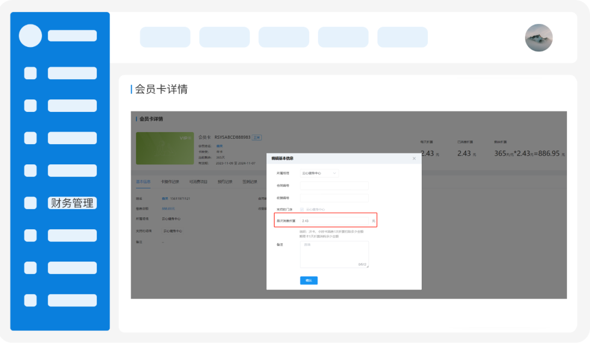Click the 正常 status tag beside card number
590x344 pixels.
point(257,138)
